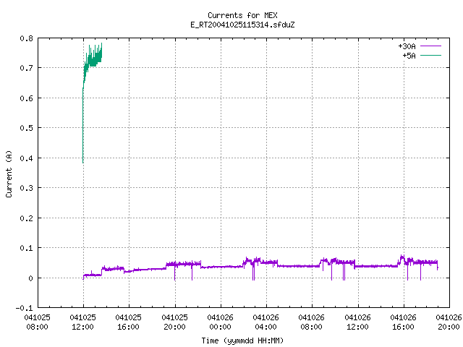Image resolution: width=463 pixels, height=347 pixels.
Task: Click x-axis label 041026 20:00
Action: 449,322
